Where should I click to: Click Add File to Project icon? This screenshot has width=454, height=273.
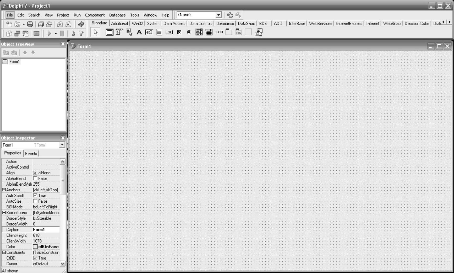point(60,24)
